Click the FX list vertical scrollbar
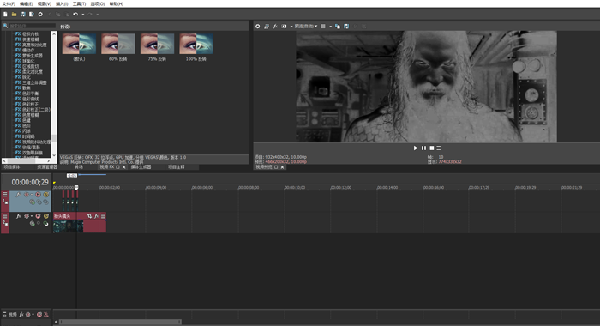 (54, 94)
